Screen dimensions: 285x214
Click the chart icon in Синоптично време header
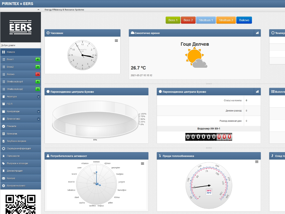(x=257, y=33)
